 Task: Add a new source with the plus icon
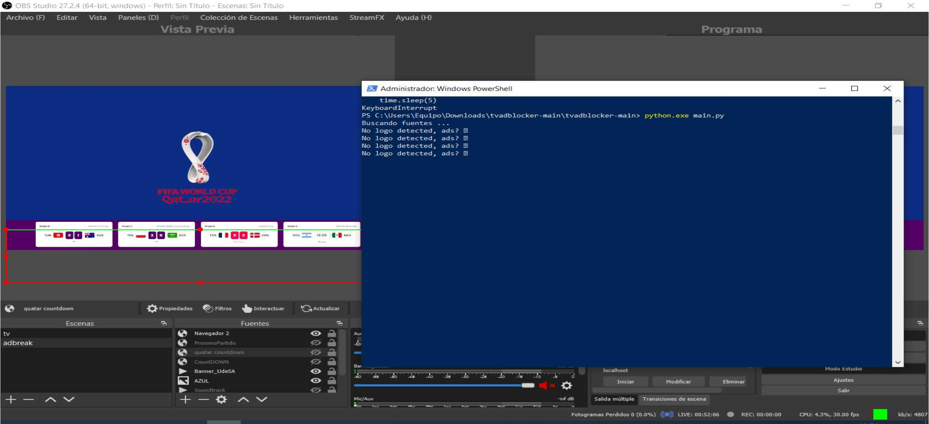185,399
